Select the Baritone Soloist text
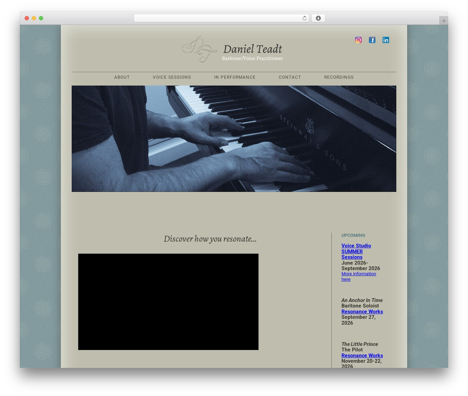The height and width of the screenshot is (396, 468). [360, 306]
